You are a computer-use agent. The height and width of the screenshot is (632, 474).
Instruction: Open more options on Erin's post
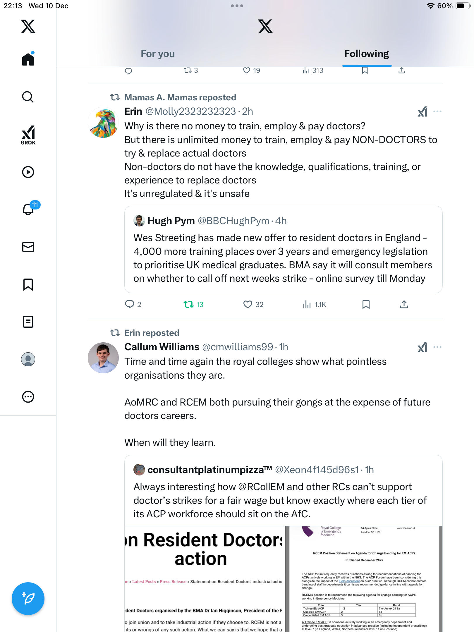[x=437, y=111]
